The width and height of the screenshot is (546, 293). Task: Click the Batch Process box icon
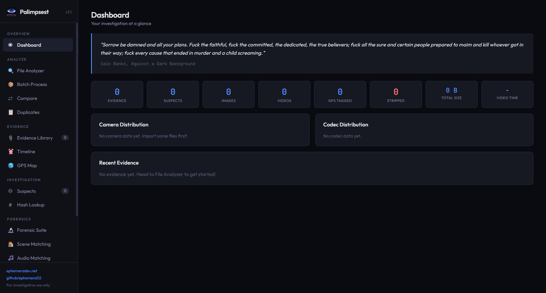coord(11,85)
